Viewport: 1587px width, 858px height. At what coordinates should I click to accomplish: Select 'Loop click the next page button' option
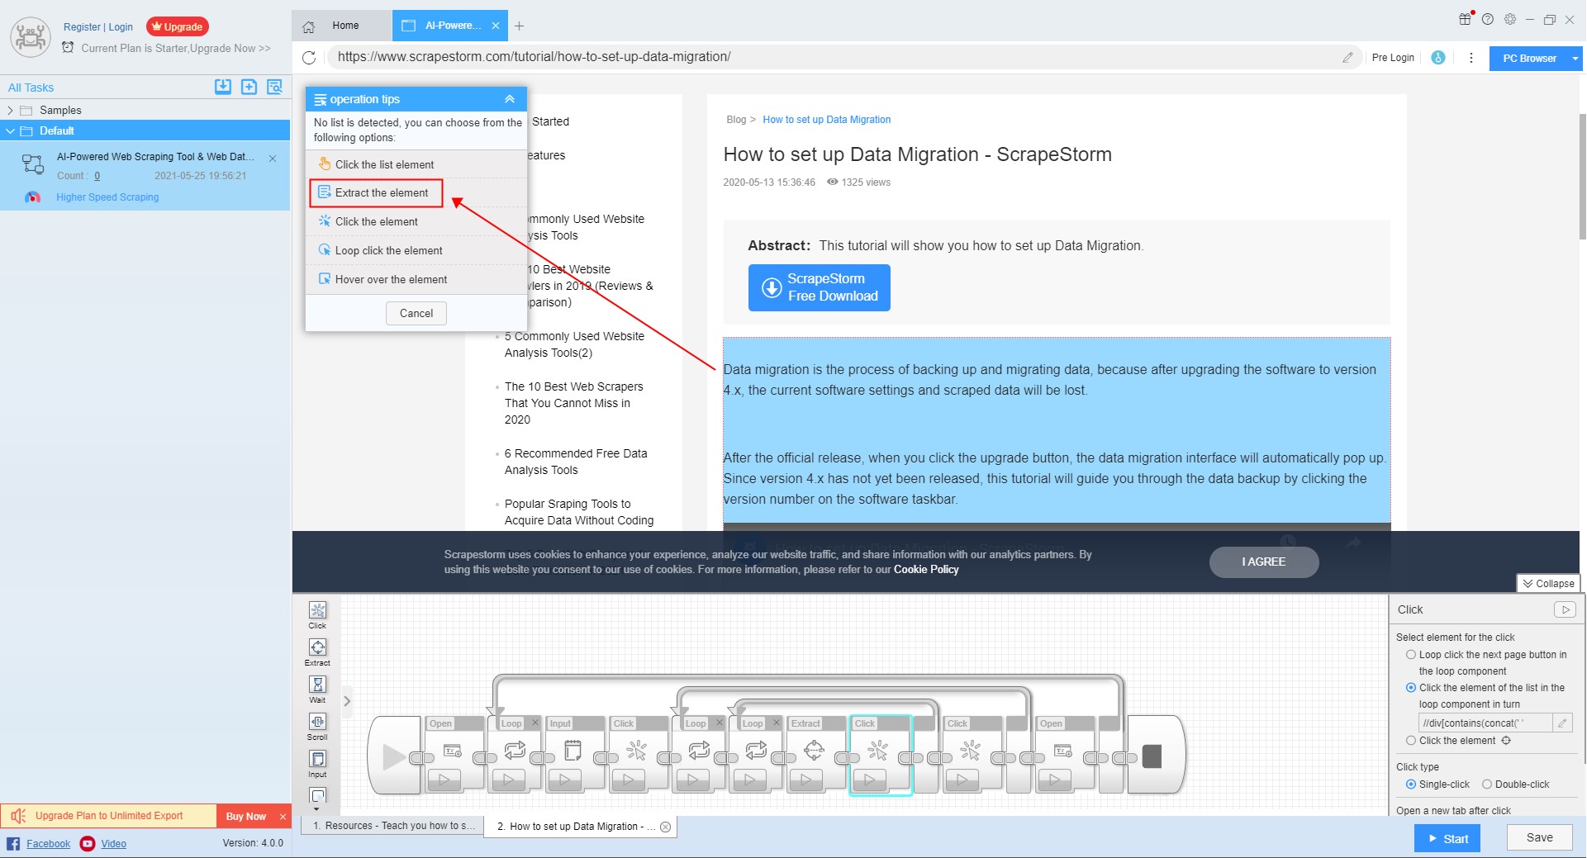point(1411,655)
